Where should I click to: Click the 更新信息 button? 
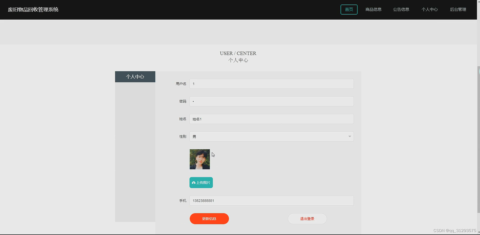(209, 219)
